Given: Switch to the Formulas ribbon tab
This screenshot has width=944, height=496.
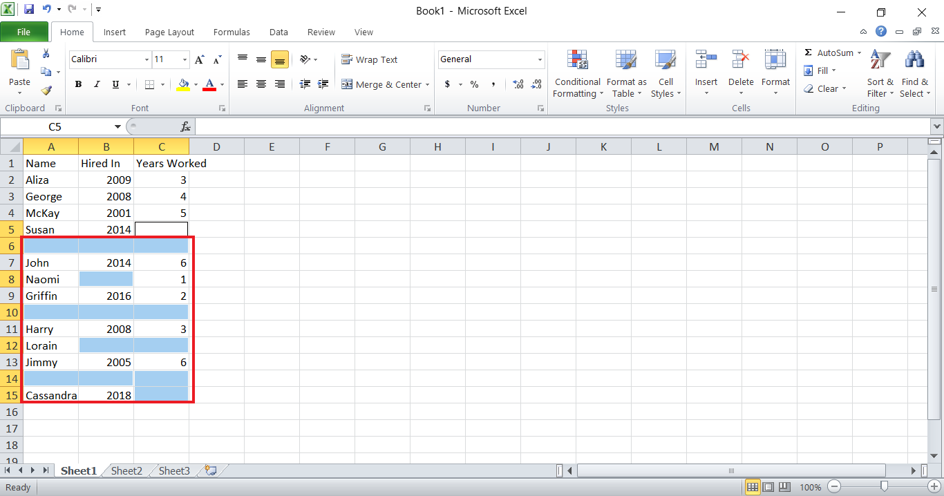Looking at the screenshot, I should pos(232,32).
